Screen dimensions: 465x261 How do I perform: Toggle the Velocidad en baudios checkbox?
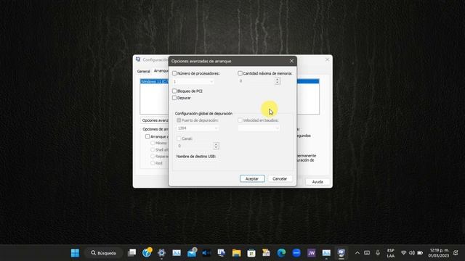click(x=240, y=120)
